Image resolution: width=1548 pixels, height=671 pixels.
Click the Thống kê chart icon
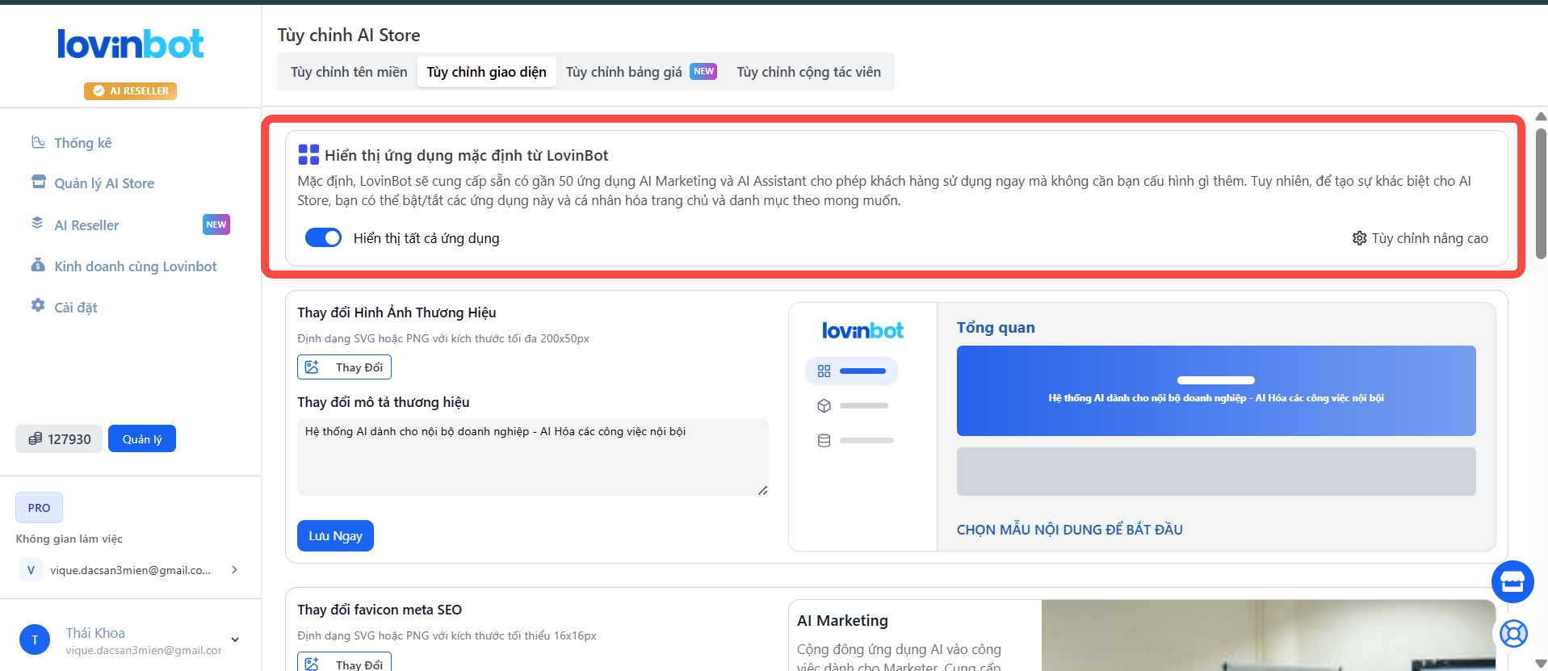coord(38,142)
